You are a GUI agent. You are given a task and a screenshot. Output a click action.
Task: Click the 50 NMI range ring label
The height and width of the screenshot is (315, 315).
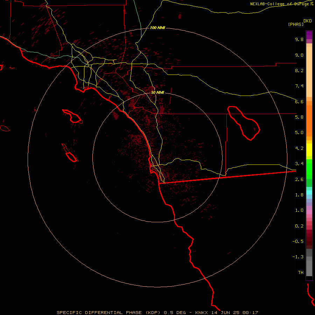pyautogui.click(x=157, y=92)
